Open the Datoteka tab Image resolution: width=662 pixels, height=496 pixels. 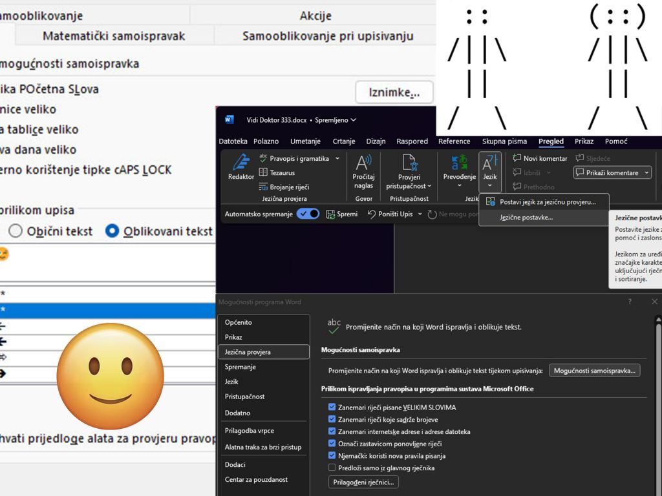tap(233, 141)
